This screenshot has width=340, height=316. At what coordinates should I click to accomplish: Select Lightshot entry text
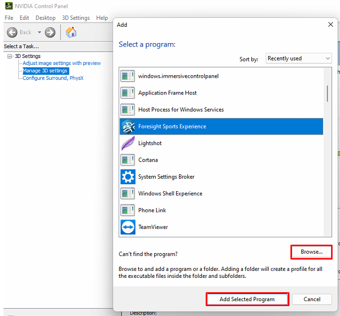pyautogui.click(x=150, y=143)
